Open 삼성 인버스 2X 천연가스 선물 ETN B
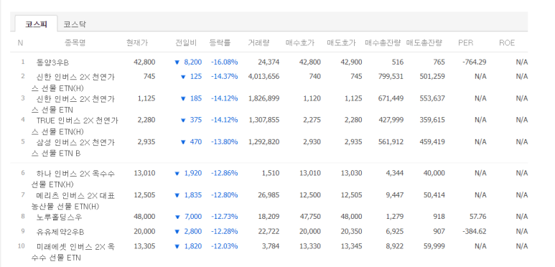555x267 pixels. [x=73, y=148]
